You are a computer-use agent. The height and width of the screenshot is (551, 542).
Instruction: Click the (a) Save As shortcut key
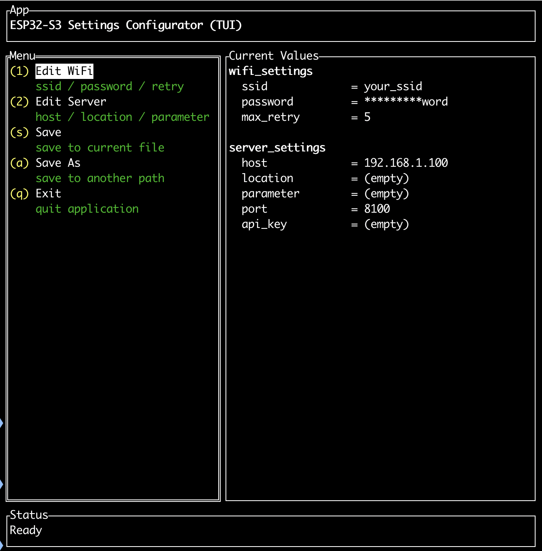click(x=19, y=163)
